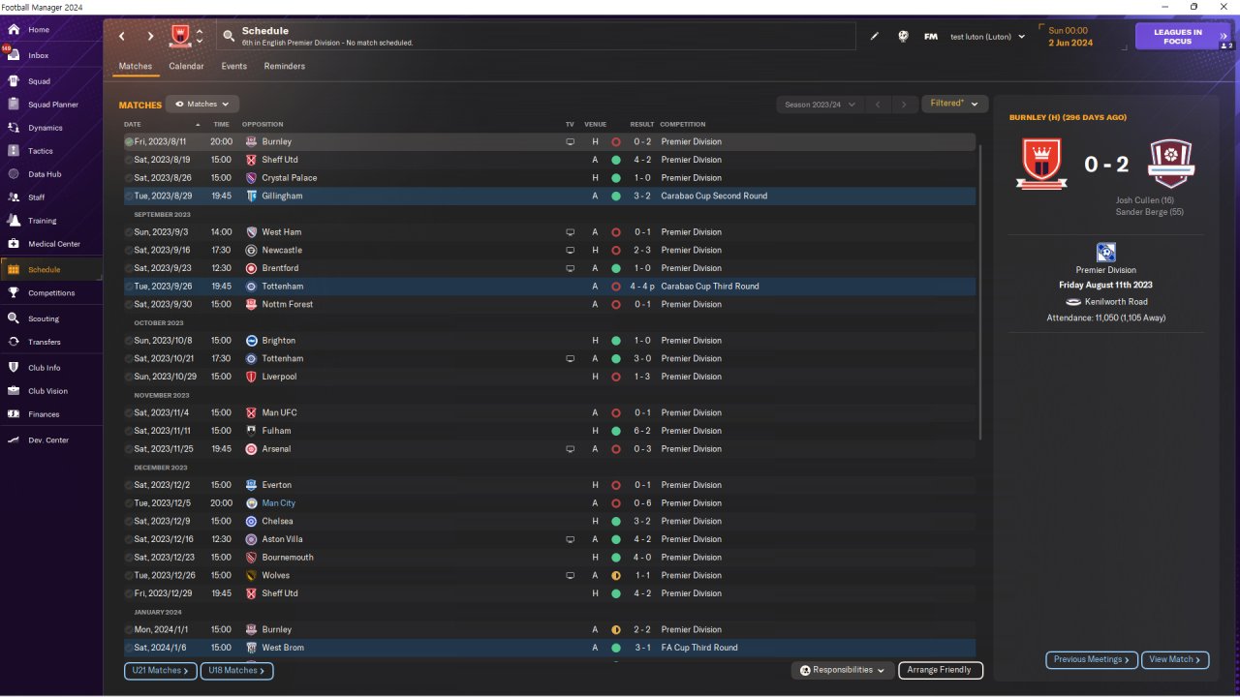Viewport: 1240px width, 697px height.
Task: Select the row marker for Liverpool match
Action: 129,377
